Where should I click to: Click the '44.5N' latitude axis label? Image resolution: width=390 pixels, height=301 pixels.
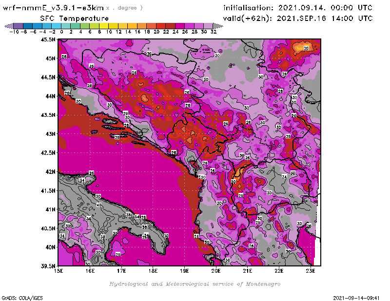[x=48, y=77]
